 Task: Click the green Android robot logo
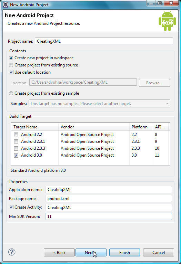click(167, 21)
